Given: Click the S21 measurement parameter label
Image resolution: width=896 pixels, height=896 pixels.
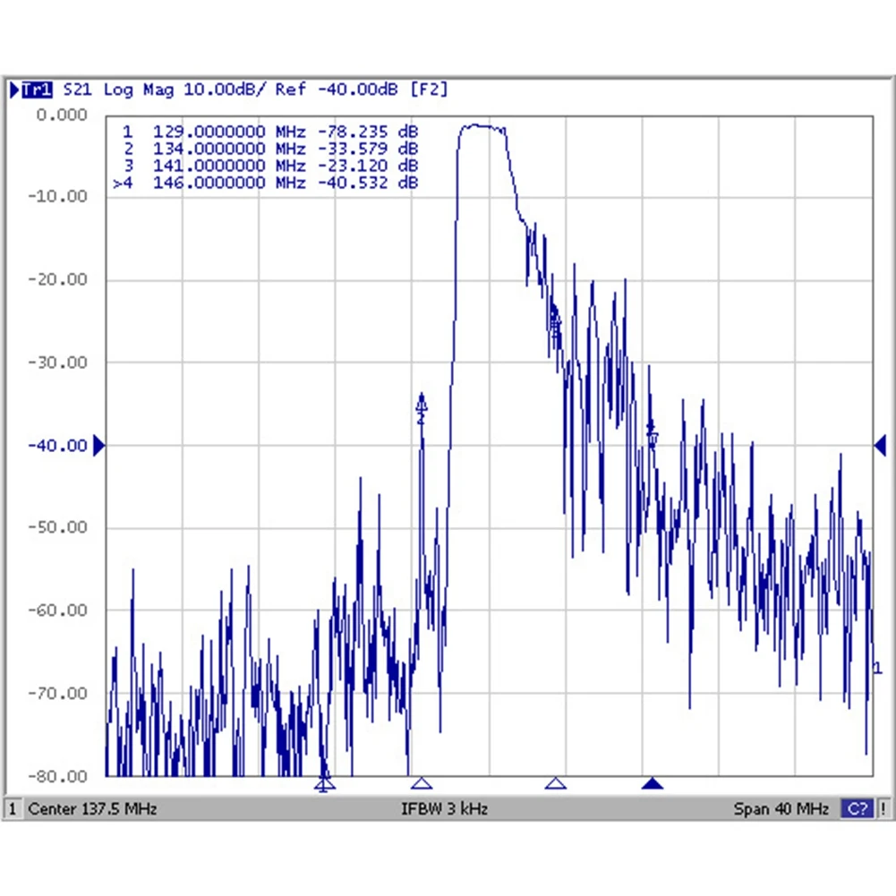Looking at the screenshot, I should 76,90.
